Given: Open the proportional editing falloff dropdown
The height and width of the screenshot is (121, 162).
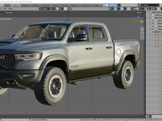Looking at the screenshot, I should (x=69, y=9).
